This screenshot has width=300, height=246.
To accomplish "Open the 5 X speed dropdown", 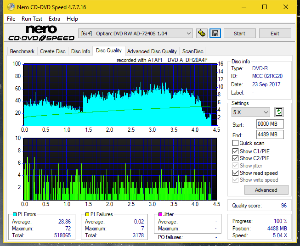I will click(x=251, y=112).
